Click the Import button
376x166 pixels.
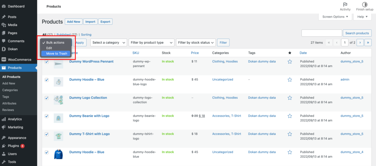tap(90, 22)
